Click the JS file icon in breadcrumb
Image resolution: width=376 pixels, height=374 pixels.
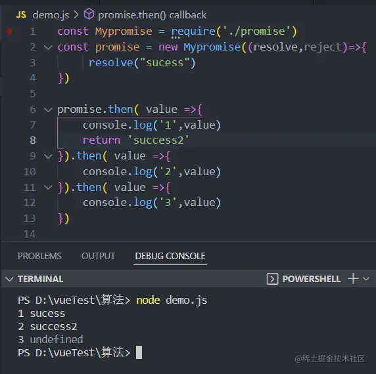pyautogui.click(x=21, y=15)
